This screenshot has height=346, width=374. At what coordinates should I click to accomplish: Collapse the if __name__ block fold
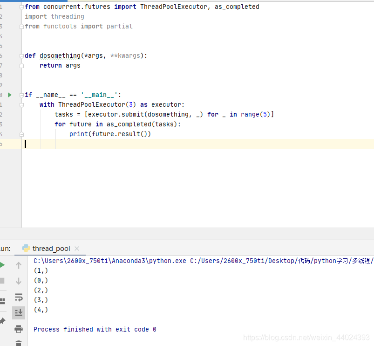(21, 95)
